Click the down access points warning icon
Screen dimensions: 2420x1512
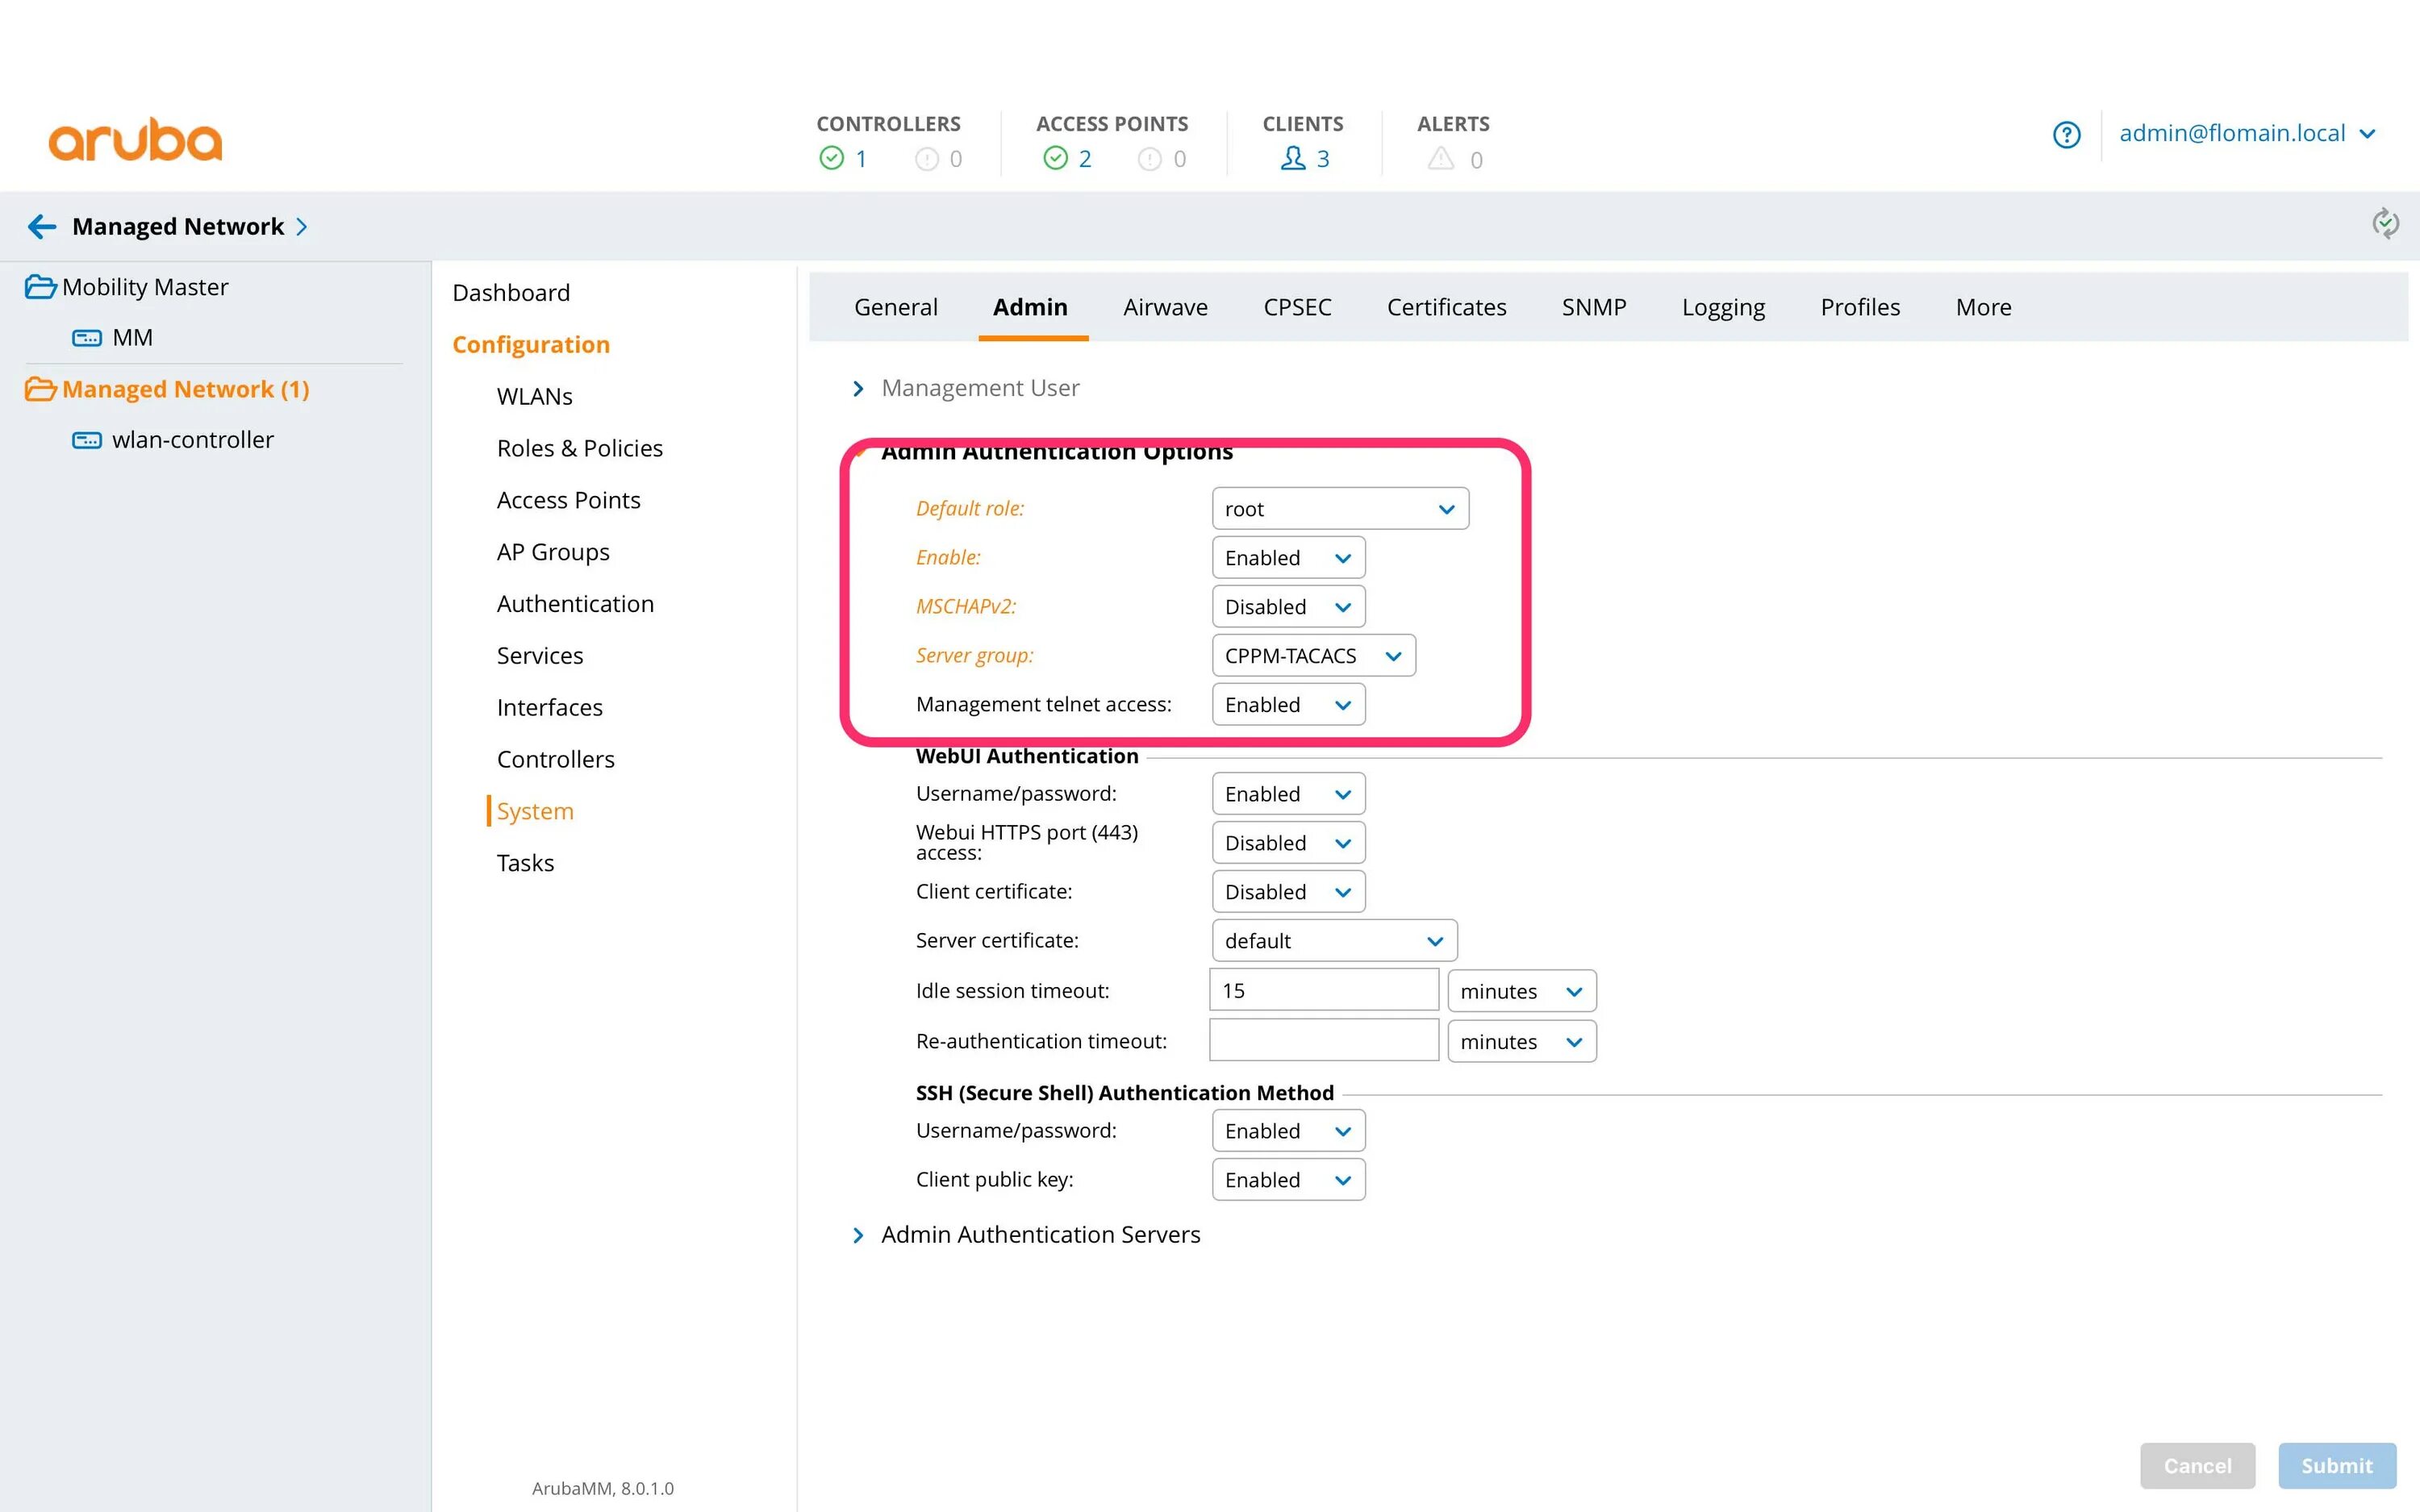coord(1150,159)
